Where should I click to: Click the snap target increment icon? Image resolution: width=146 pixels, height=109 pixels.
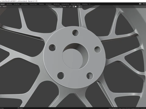76,7
